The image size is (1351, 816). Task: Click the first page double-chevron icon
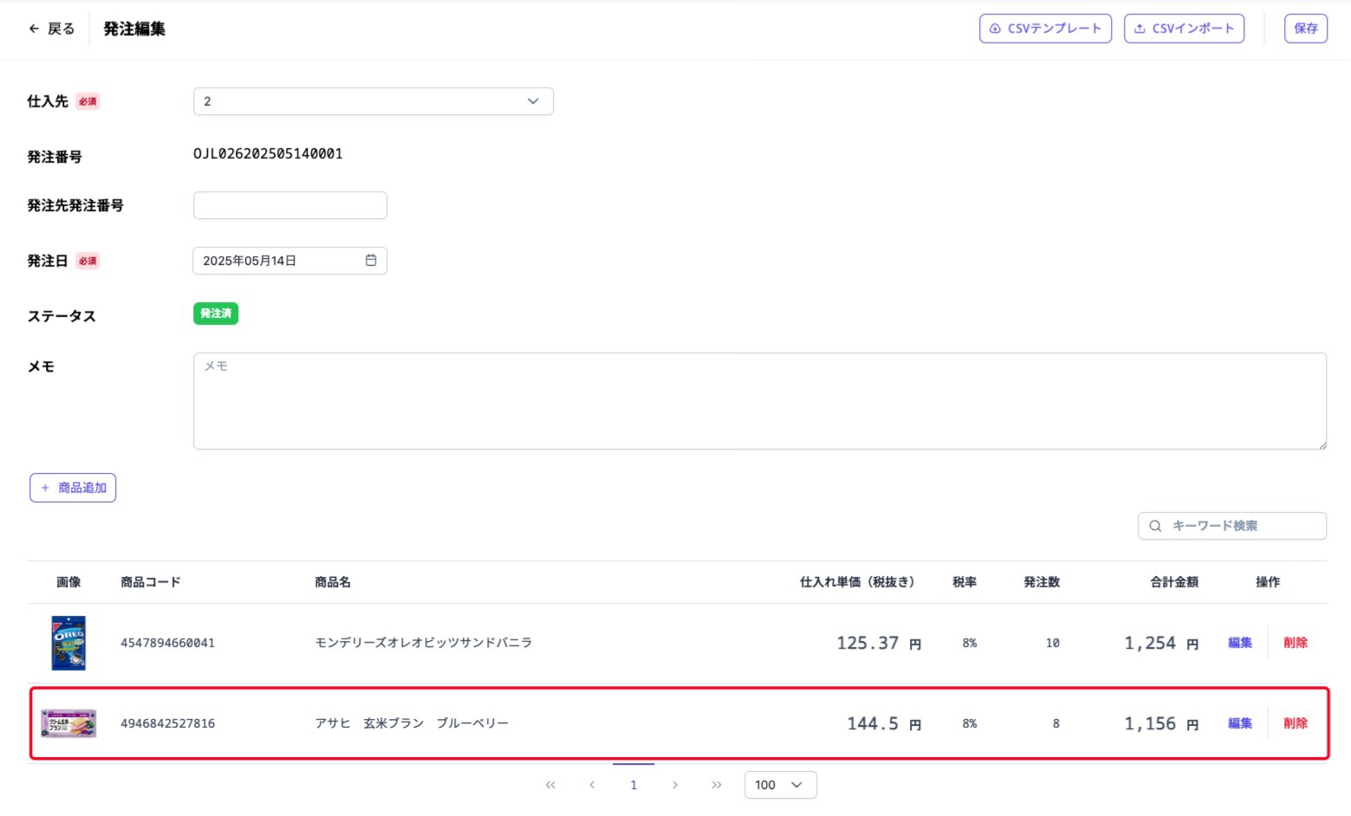[550, 785]
